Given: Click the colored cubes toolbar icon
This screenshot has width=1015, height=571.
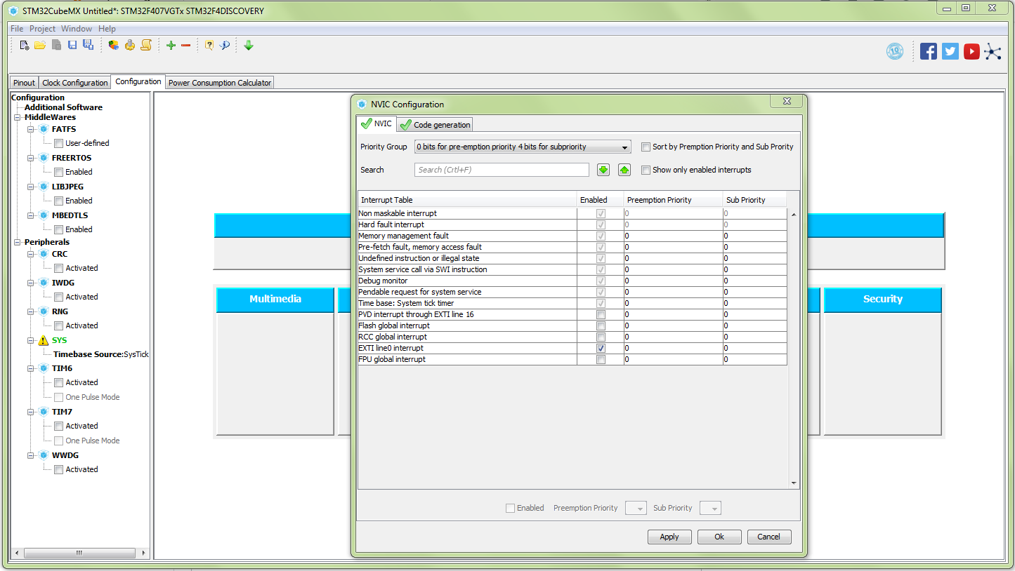Looking at the screenshot, I should click(x=113, y=46).
